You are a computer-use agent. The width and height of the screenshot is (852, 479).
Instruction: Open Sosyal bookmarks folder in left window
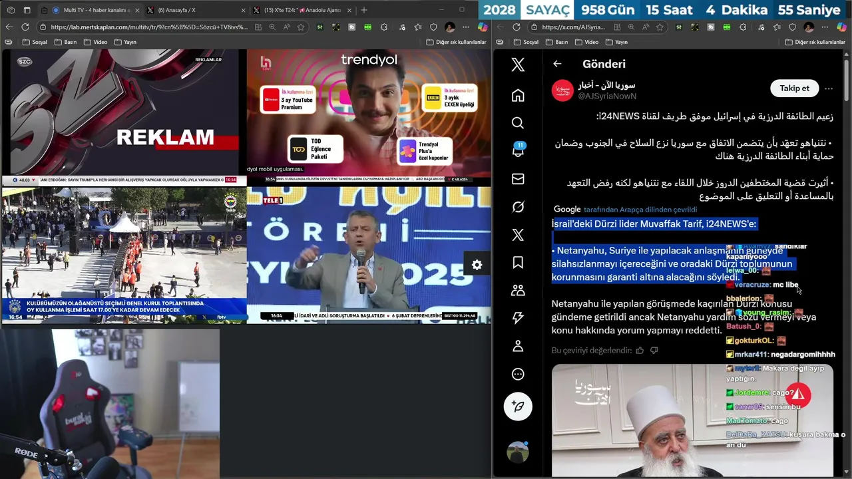point(35,42)
